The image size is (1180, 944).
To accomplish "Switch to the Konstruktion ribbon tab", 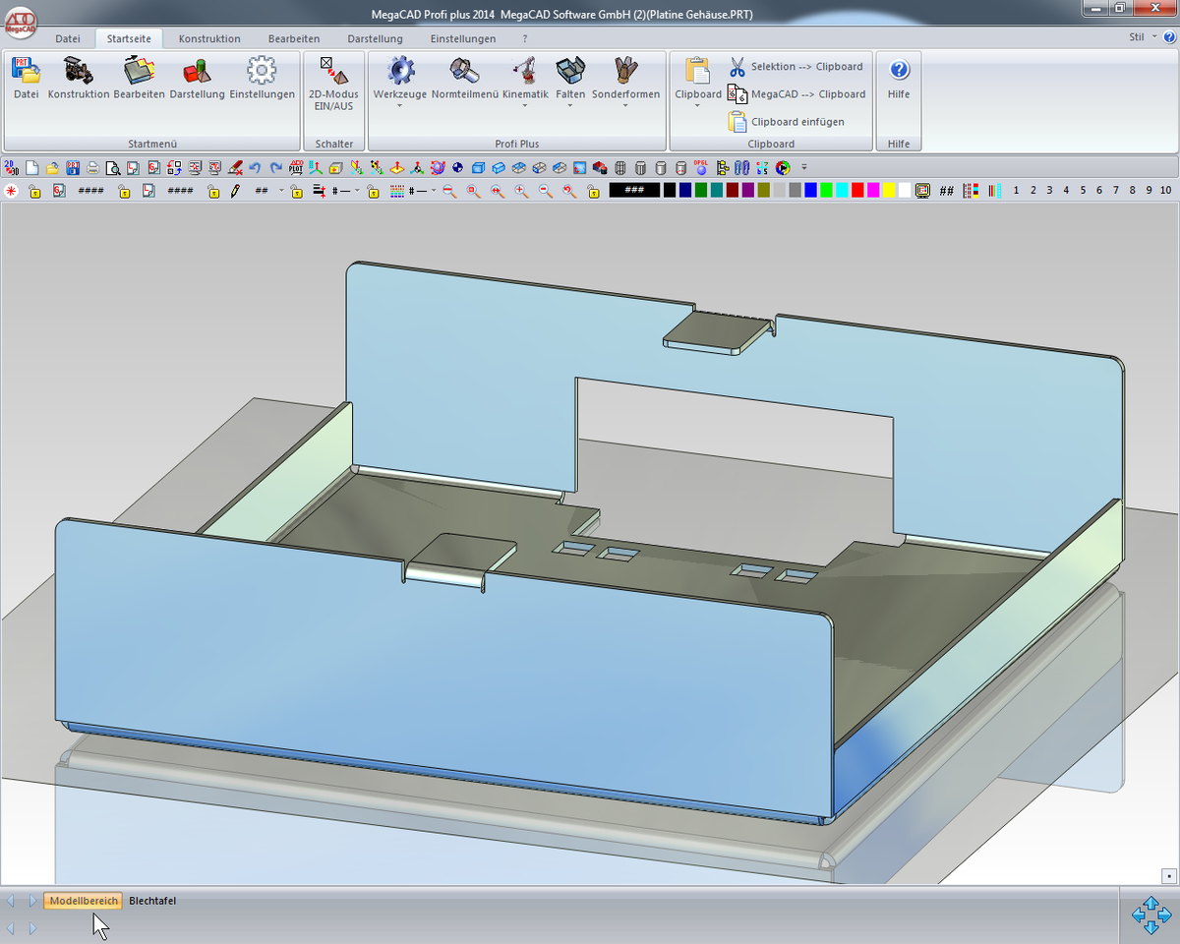I will coord(209,38).
